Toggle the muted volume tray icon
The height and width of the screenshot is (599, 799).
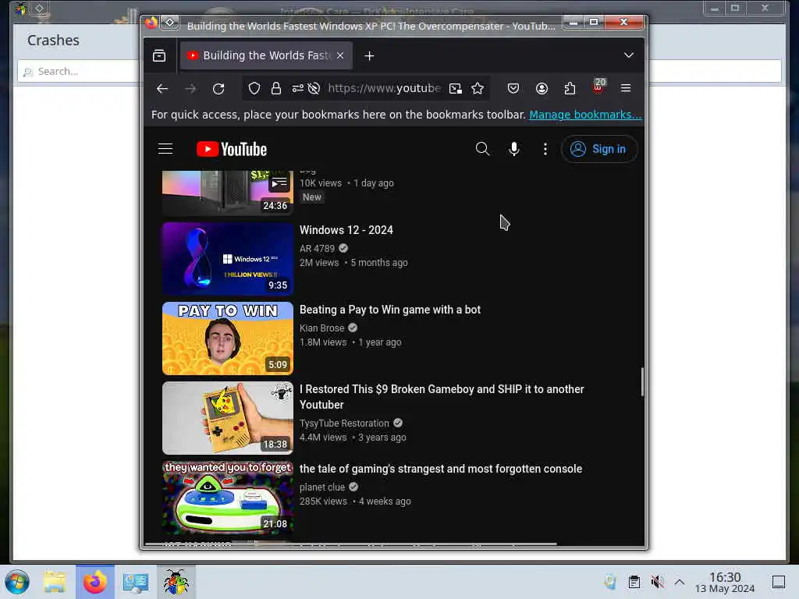tap(657, 582)
